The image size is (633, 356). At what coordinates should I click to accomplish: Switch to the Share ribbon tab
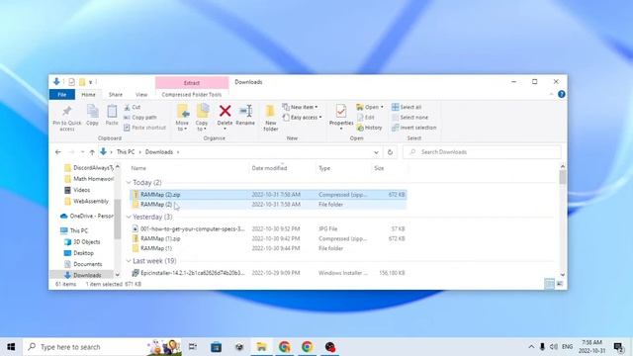coord(116,95)
